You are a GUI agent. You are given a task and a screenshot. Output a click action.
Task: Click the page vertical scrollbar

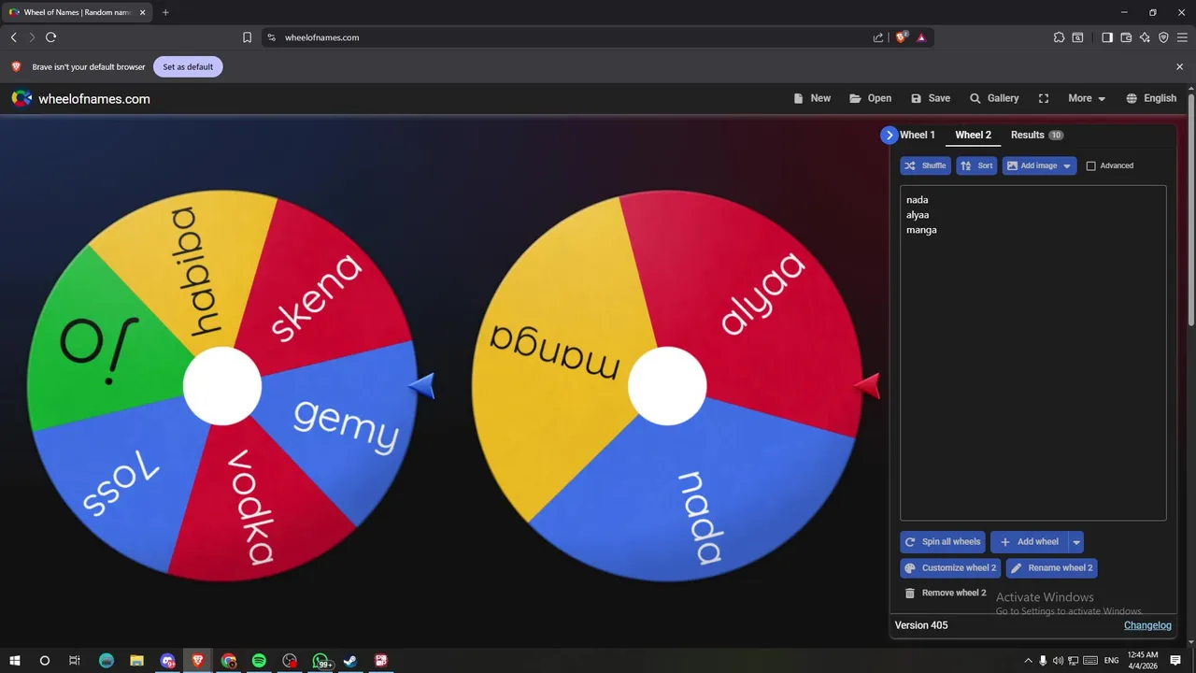point(1190,210)
